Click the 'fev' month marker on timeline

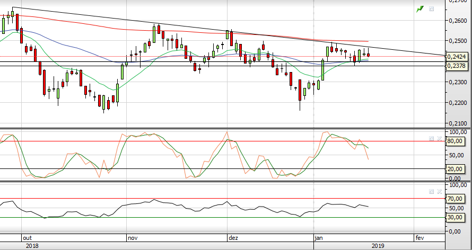(x=419, y=238)
